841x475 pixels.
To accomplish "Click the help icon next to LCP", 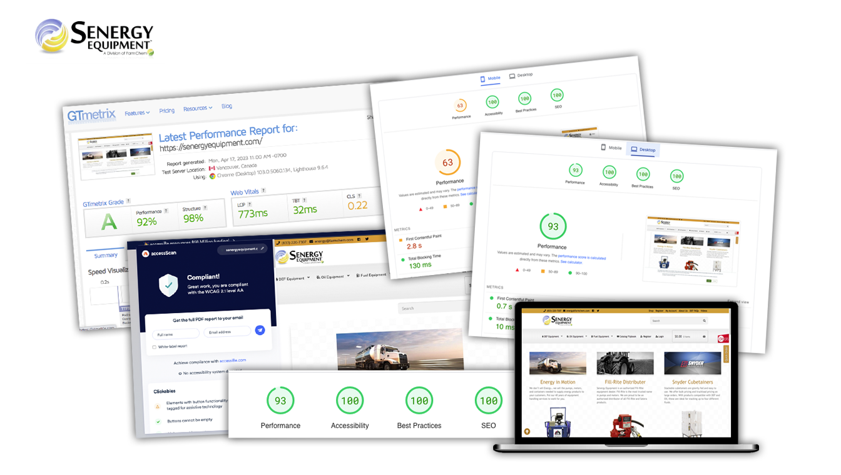I will coord(250,204).
